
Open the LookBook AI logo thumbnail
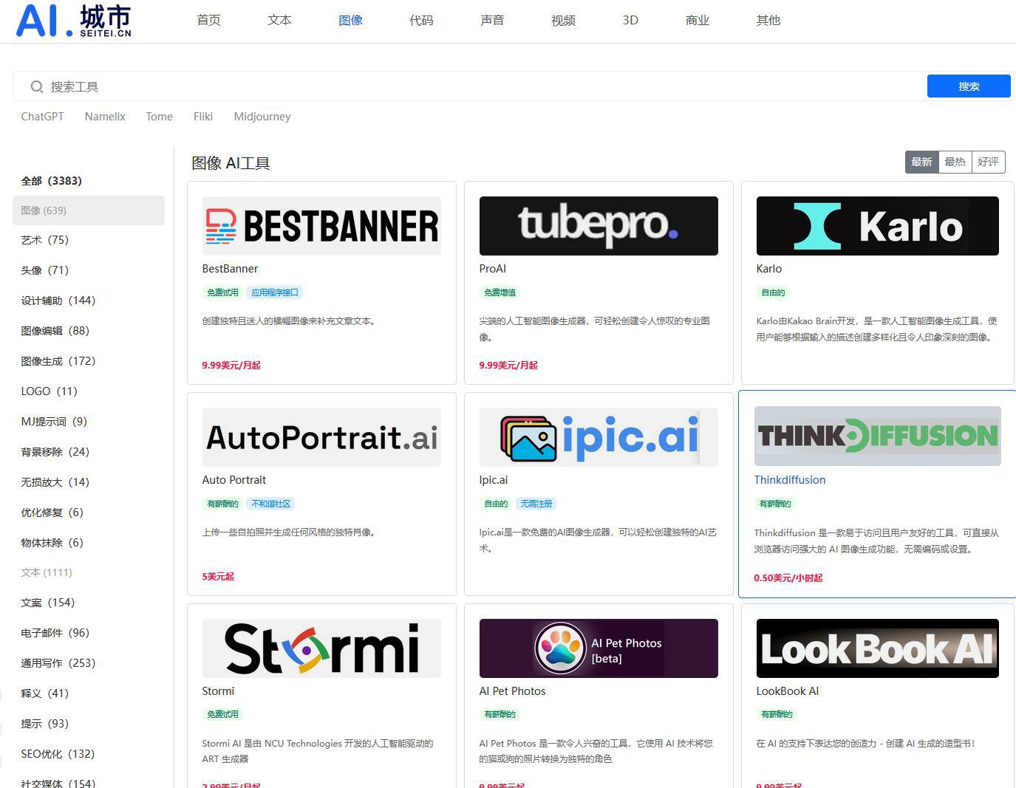878,648
